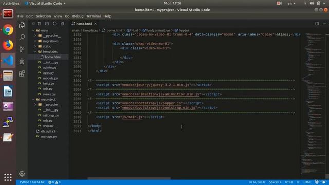Open the Explorer view in activity bar
Image resolution: width=329 pixels, height=185 pixels.
(22, 25)
